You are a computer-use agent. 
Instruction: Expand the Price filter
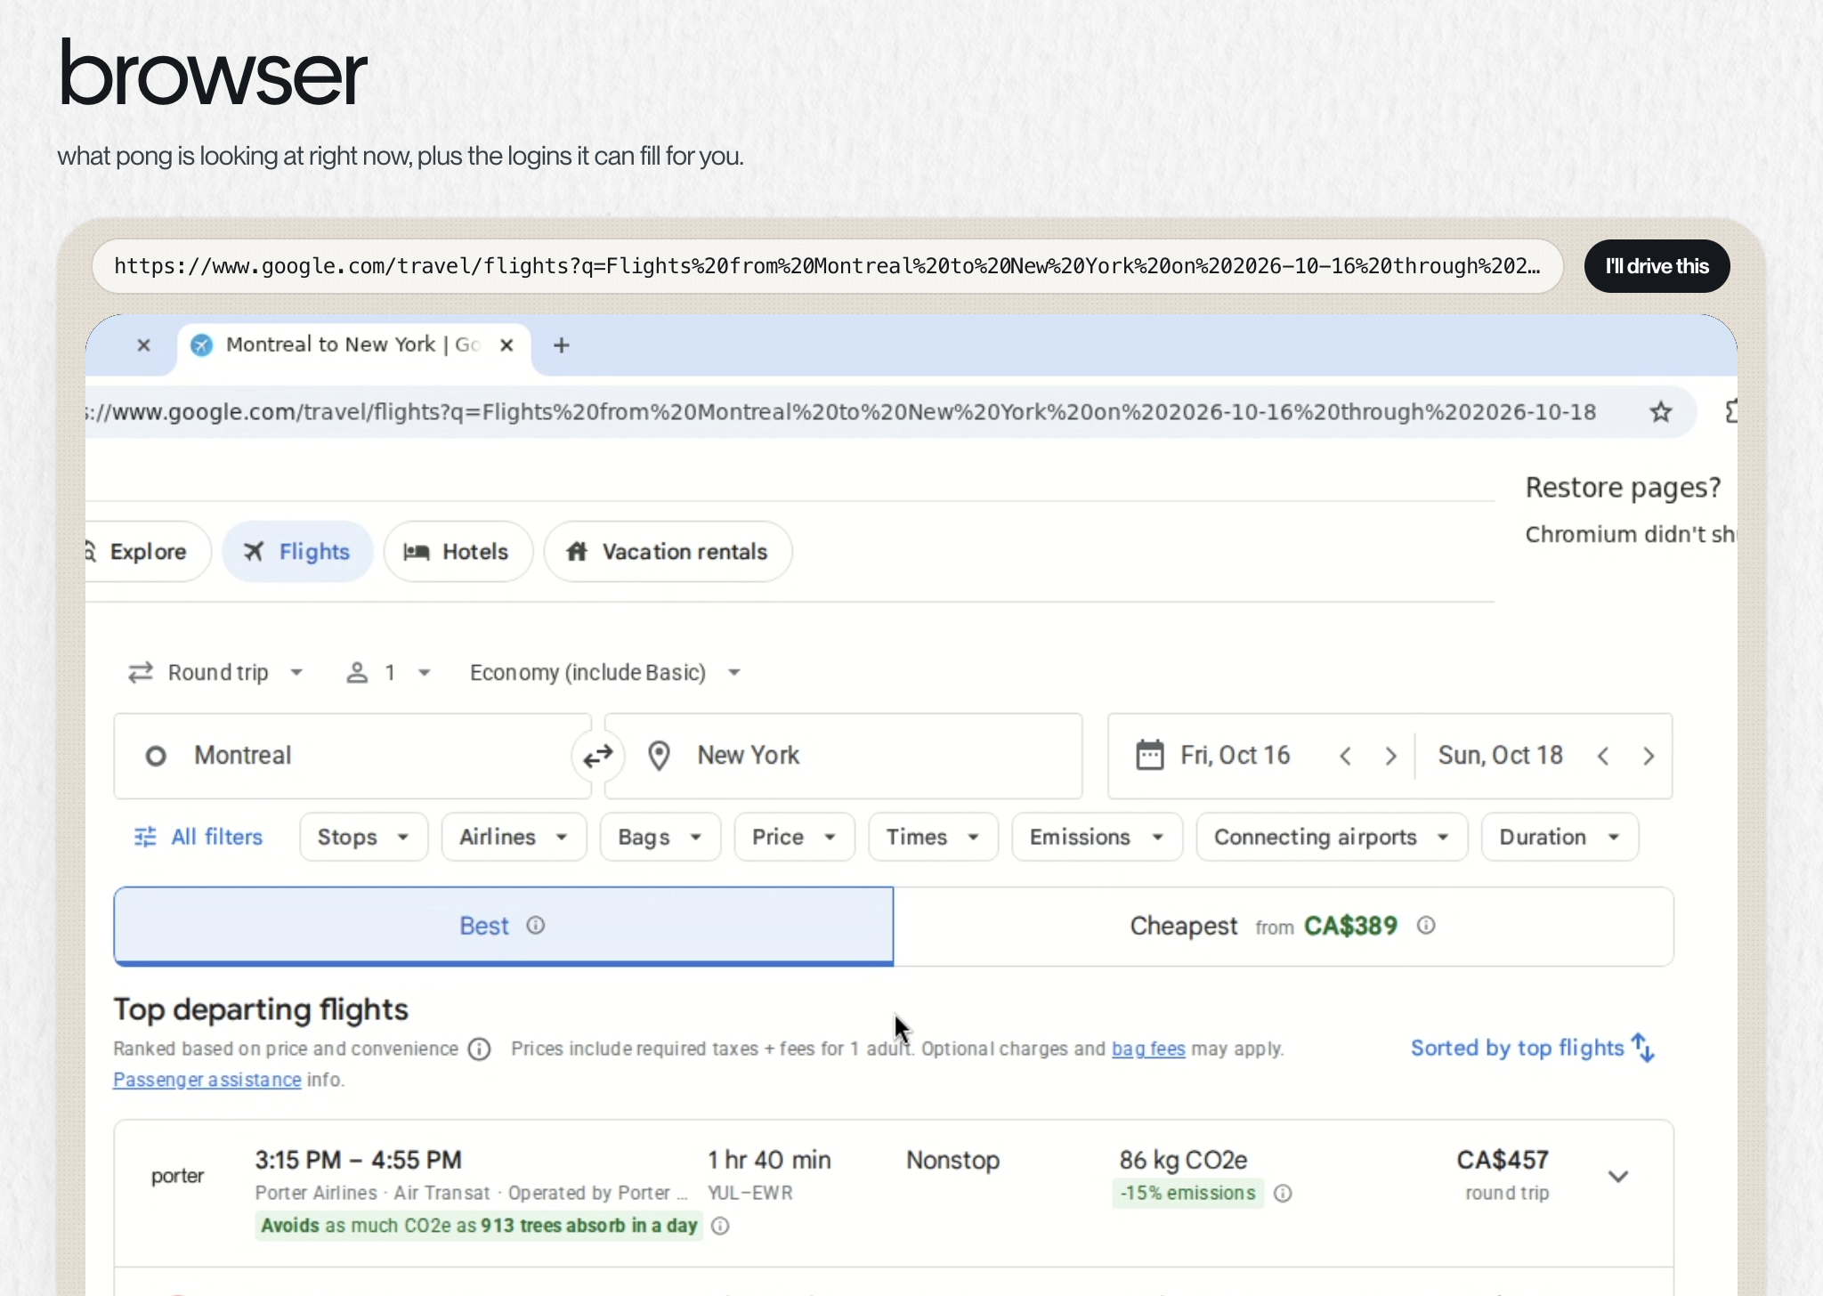794,837
